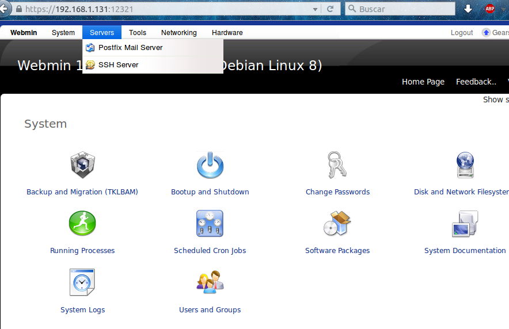Click the Users and Groups icon
Screen dimensions: 509x329
(x=210, y=282)
